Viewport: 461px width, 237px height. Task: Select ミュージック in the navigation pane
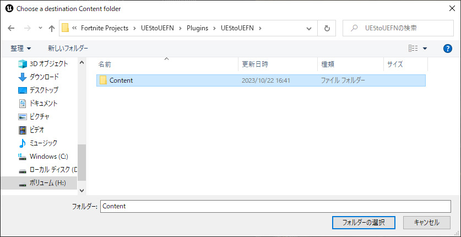(38, 143)
